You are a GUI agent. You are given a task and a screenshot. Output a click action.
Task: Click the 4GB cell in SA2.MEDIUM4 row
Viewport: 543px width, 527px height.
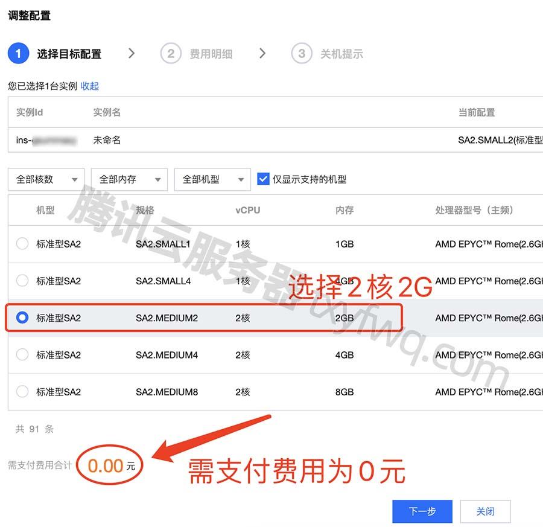tap(345, 355)
